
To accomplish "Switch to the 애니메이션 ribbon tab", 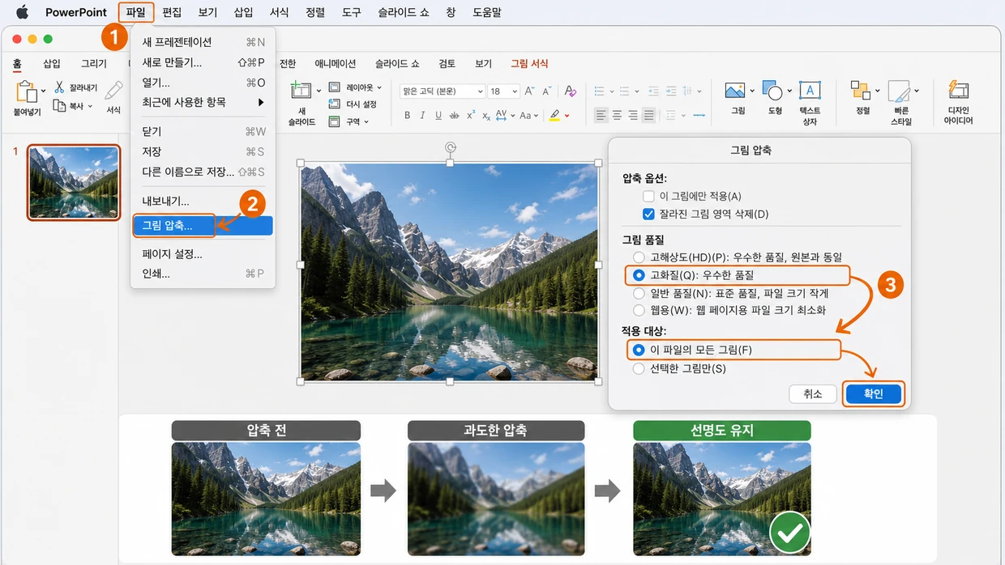I will click(x=336, y=63).
